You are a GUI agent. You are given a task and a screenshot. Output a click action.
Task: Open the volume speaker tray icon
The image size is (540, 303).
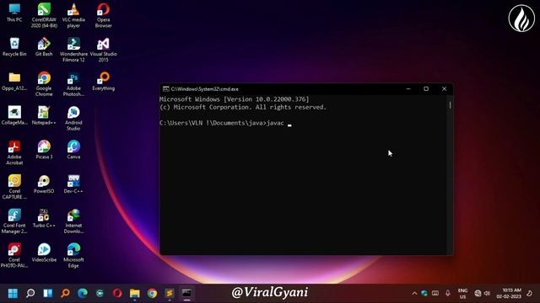point(487,294)
